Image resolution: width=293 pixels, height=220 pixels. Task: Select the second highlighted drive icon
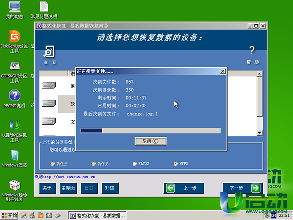click(48, 103)
